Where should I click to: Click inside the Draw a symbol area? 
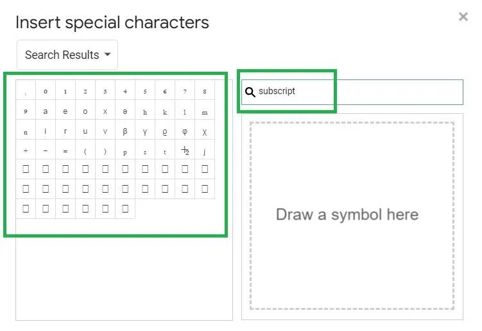352,215
